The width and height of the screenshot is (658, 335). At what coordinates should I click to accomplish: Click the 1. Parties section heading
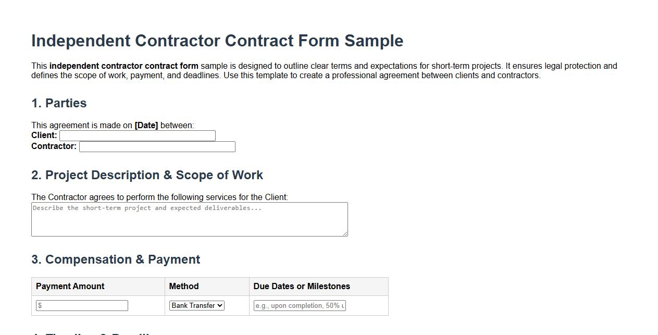pyautogui.click(x=59, y=103)
